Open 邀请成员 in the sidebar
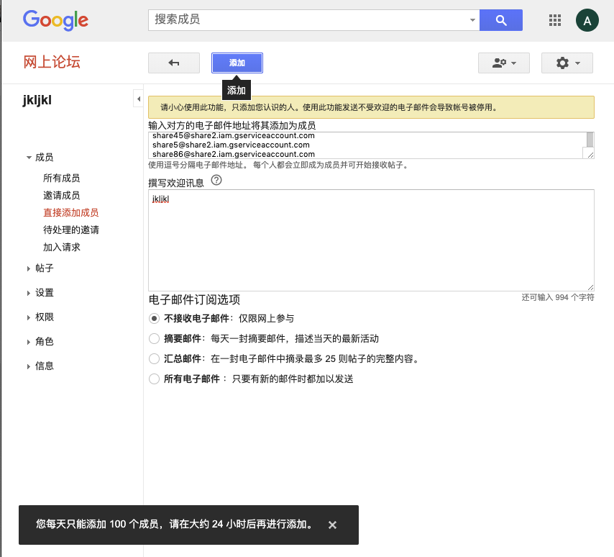This screenshot has height=557, width=614. tap(61, 196)
